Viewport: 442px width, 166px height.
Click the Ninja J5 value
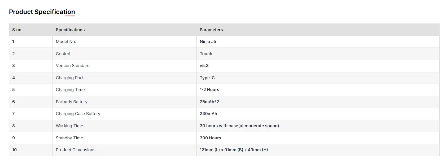click(x=208, y=42)
